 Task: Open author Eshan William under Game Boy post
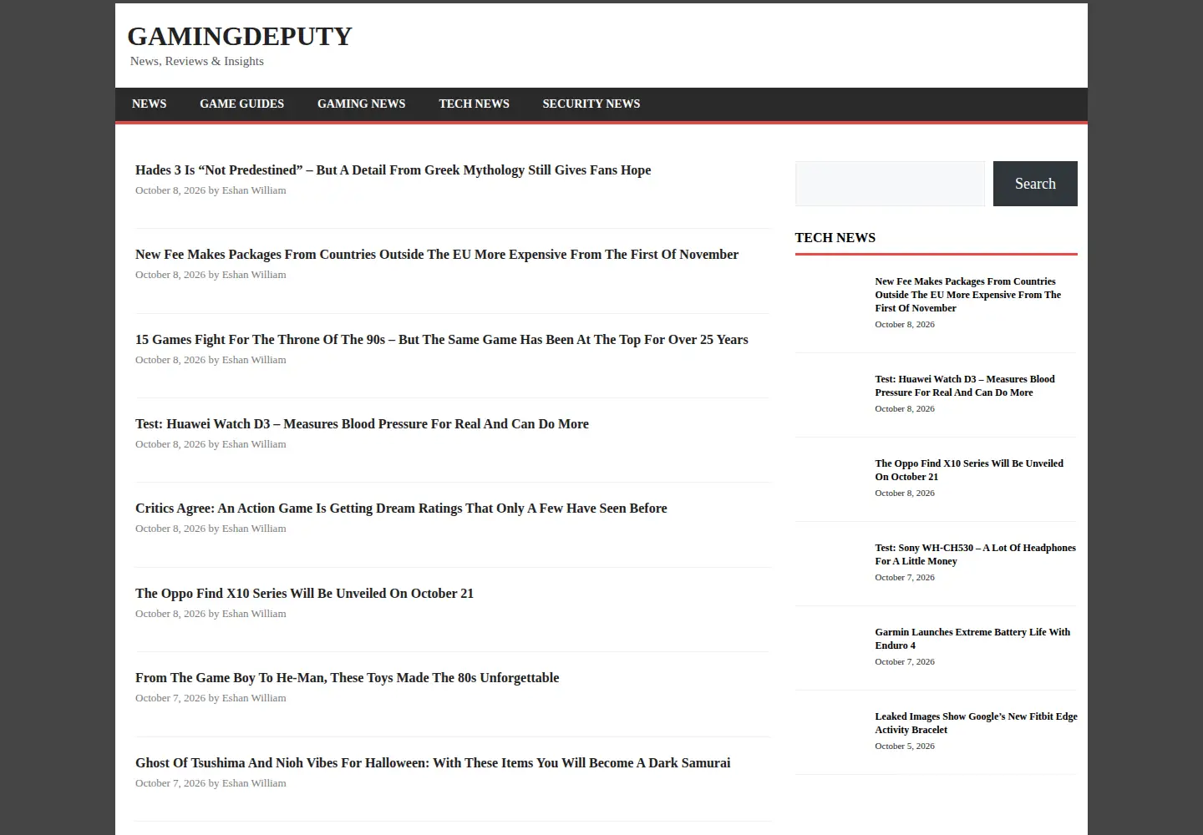254,698
